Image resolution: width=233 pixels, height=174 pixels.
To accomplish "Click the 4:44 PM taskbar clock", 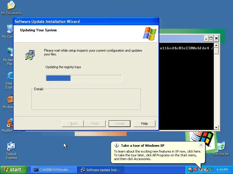I will pos(222,170).
